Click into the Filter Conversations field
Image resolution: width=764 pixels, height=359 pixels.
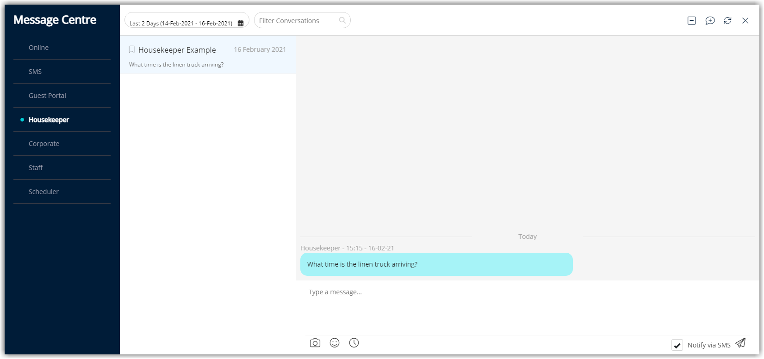point(302,20)
